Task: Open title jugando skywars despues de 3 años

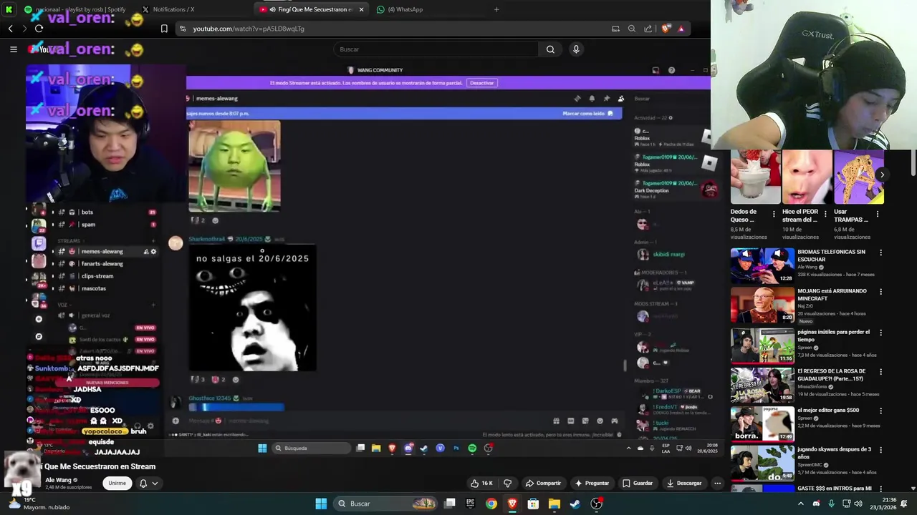Action: click(834, 453)
